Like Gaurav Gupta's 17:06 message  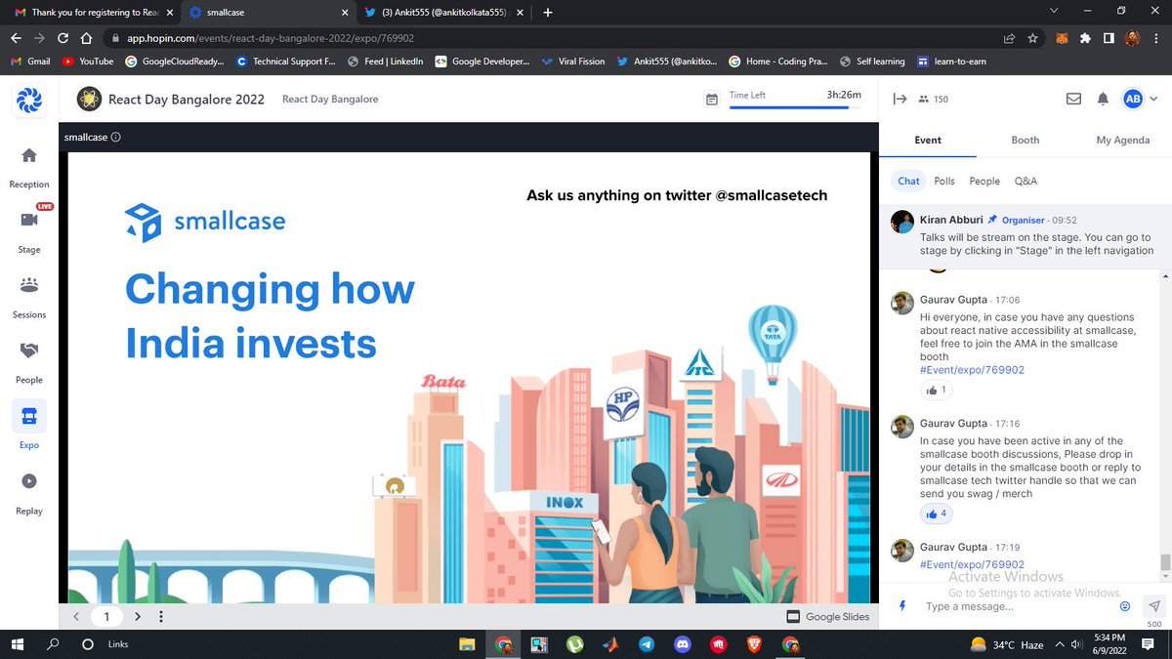(x=935, y=390)
